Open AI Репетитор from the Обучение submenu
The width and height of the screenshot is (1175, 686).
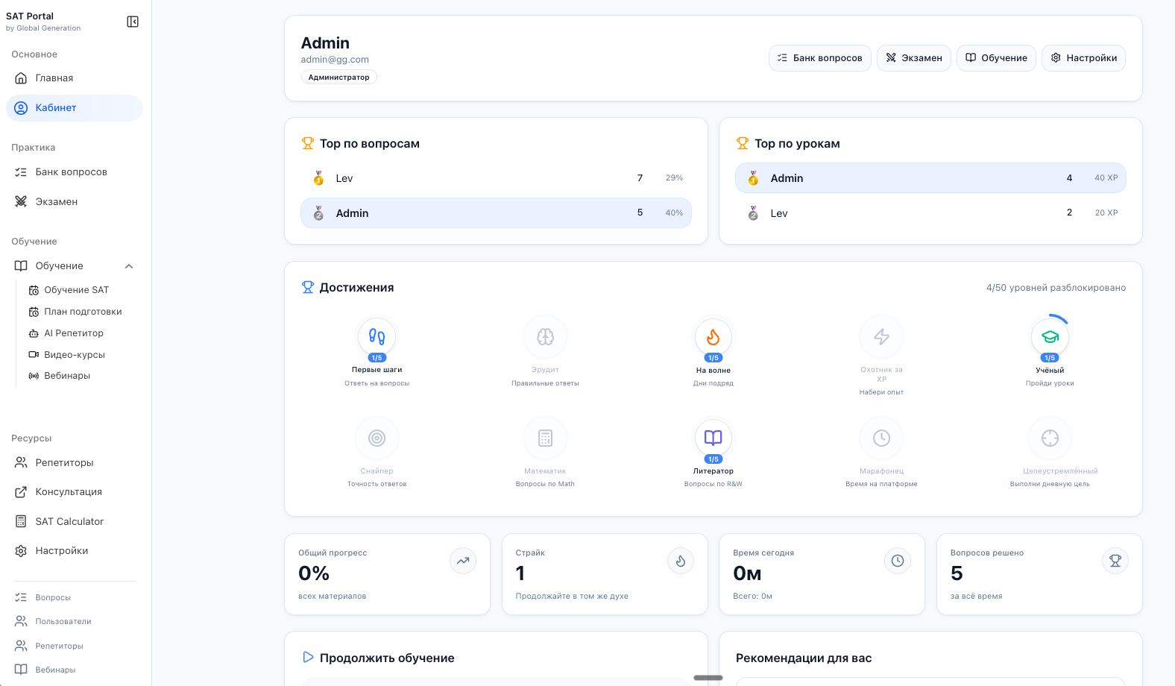tap(73, 333)
